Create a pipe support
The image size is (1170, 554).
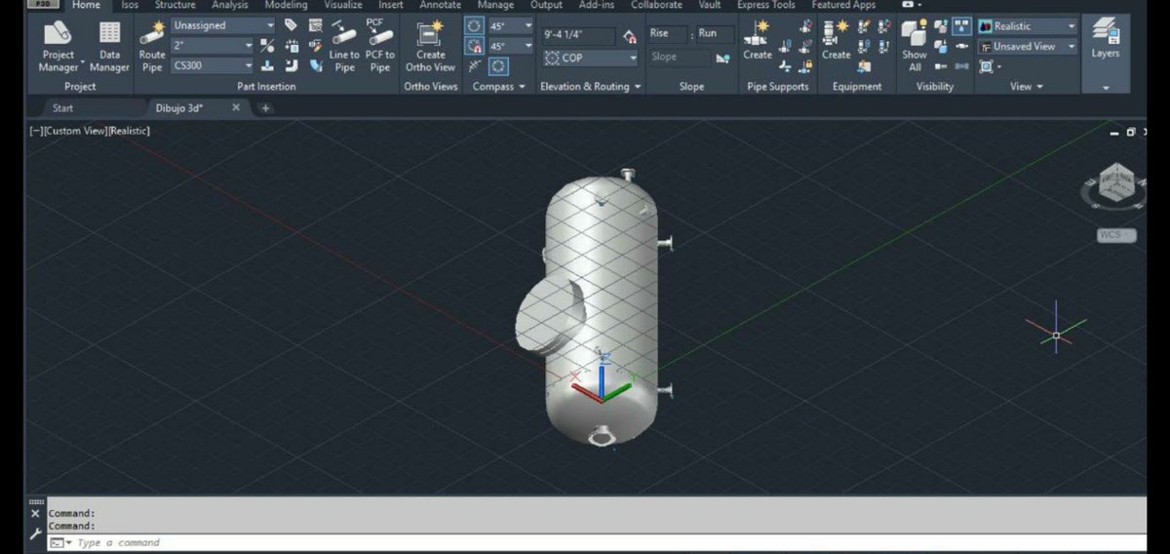757,40
